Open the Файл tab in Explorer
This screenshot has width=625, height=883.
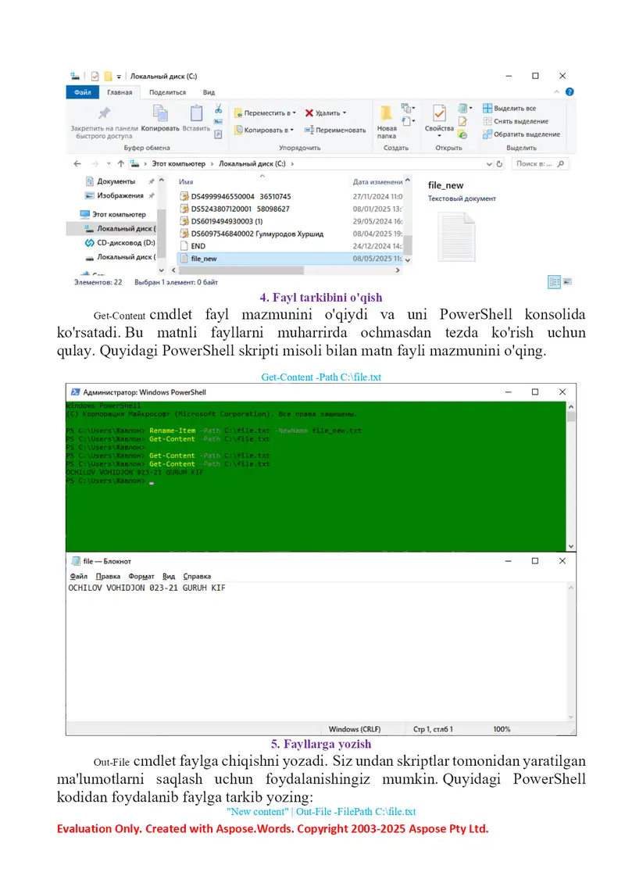tap(83, 92)
